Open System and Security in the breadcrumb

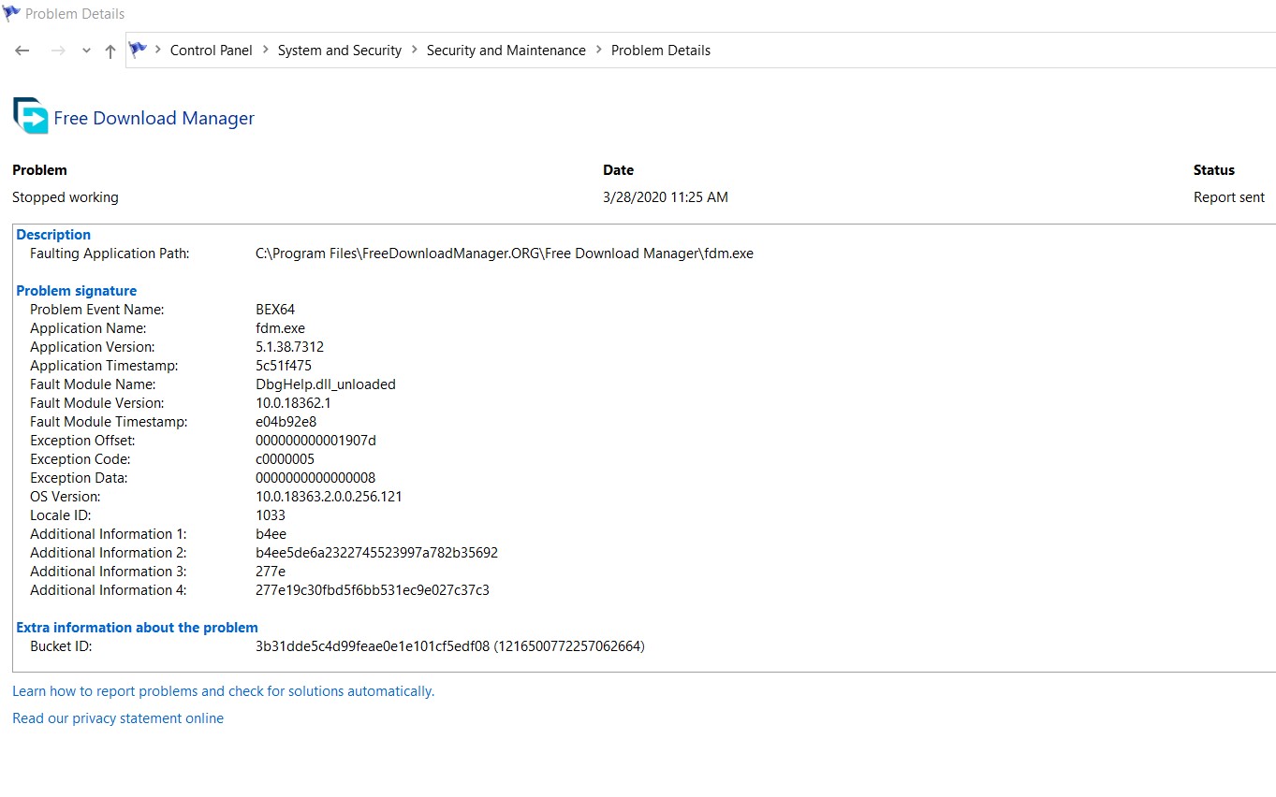tap(340, 51)
